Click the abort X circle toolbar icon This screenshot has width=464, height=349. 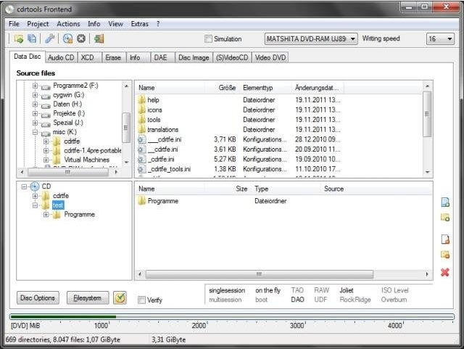pos(81,38)
